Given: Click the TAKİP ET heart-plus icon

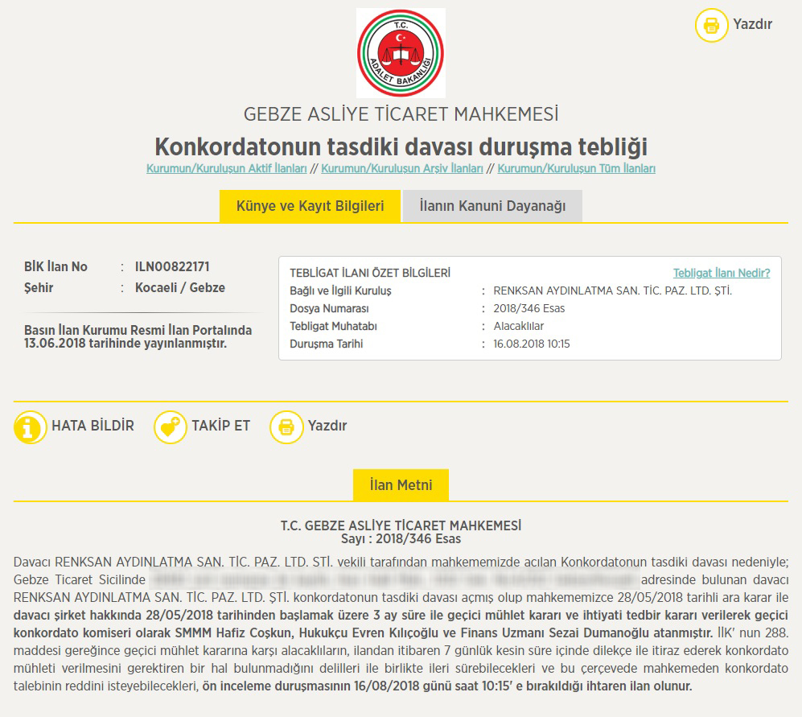Looking at the screenshot, I should tap(170, 426).
